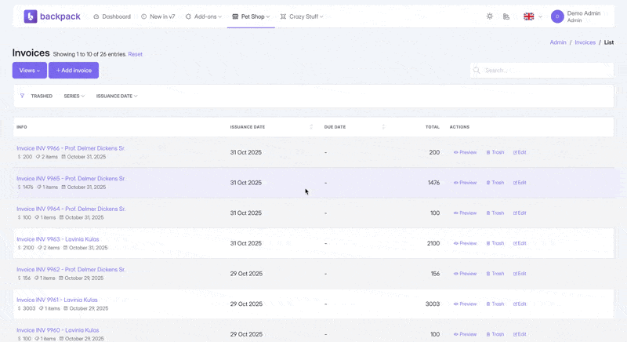Viewport: 627px width, 342px height.
Task: Expand the Crazy Stuff menu
Action: [x=302, y=16]
